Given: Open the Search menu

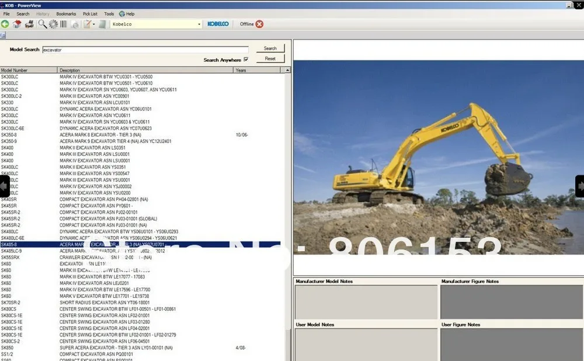Looking at the screenshot, I should pos(23,14).
